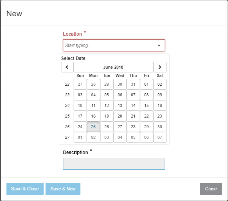Click the Location Start typing field
Viewport: 228px width, 201px height.
(114, 46)
